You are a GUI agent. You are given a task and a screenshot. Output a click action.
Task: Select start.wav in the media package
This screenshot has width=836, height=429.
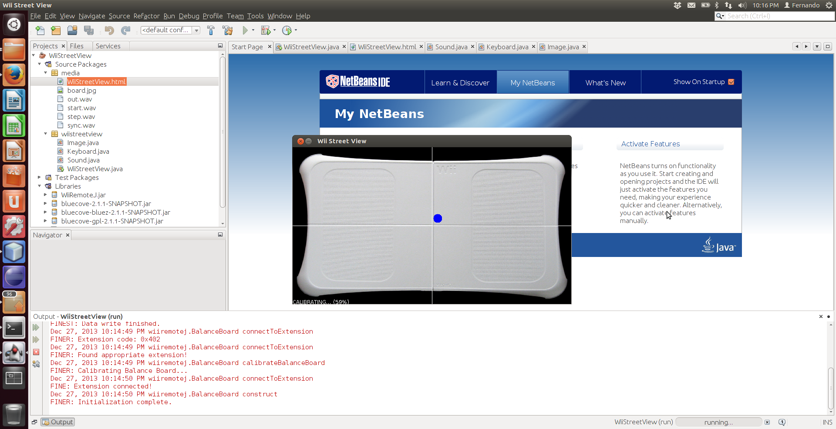tap(81, 108)
